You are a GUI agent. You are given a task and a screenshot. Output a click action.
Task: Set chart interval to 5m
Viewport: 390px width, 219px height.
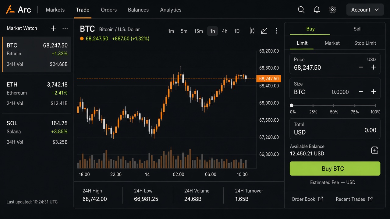[x=184, y=31]
